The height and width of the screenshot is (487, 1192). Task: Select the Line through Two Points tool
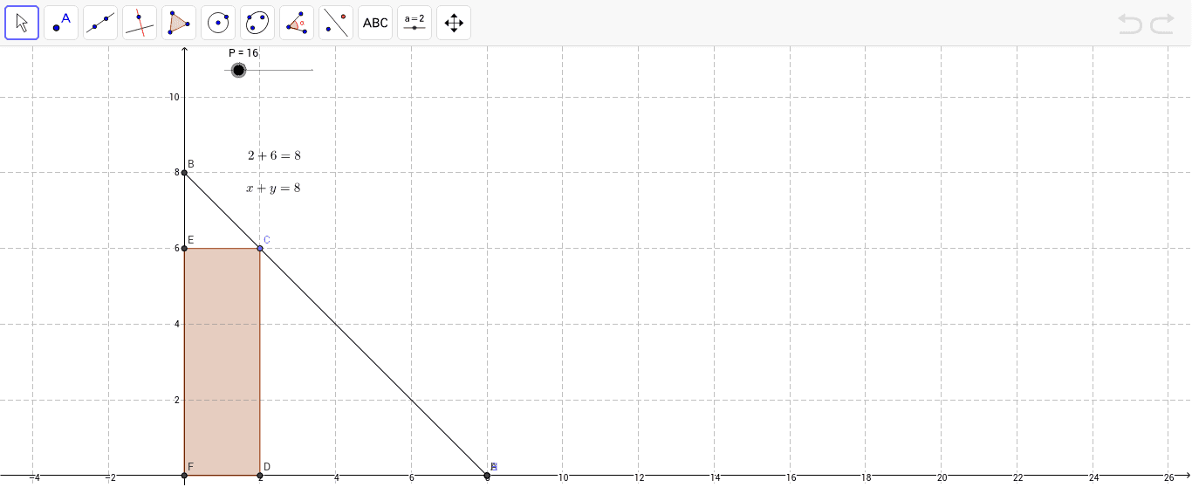pyautogui.click(x=100, y=23)
